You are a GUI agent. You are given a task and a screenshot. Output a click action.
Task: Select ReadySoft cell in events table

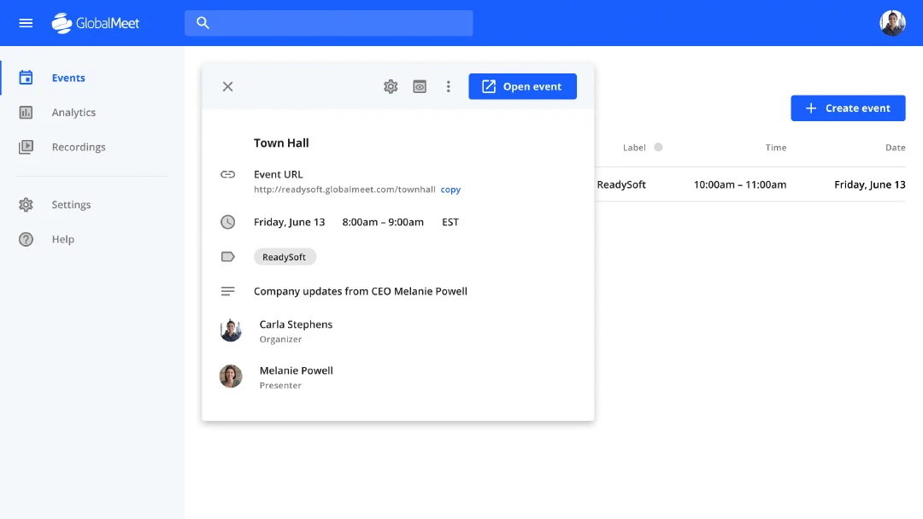[x=621, y=184]
